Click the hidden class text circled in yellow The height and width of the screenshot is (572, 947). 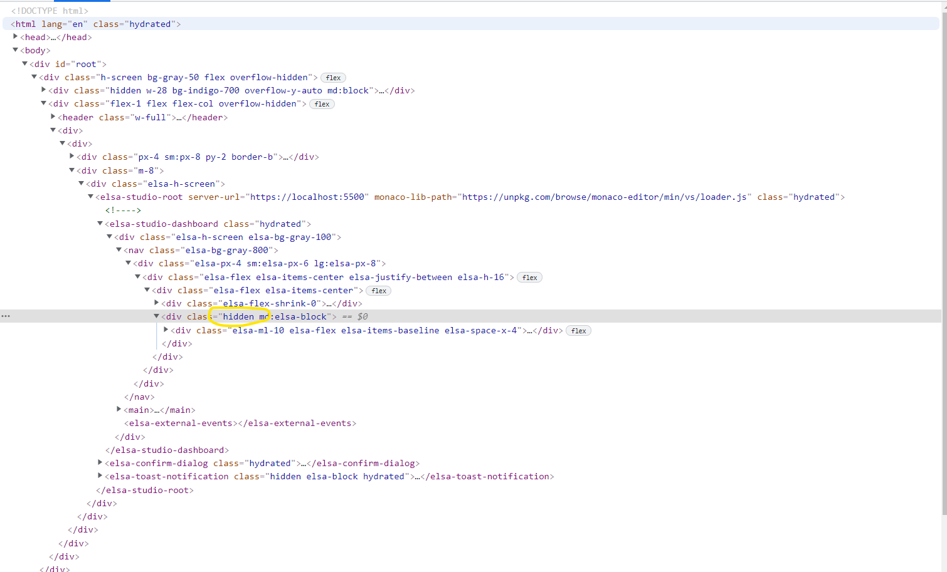tap(239, 316)
